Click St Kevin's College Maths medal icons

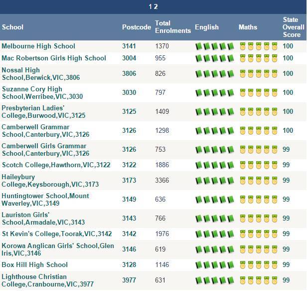259,234
